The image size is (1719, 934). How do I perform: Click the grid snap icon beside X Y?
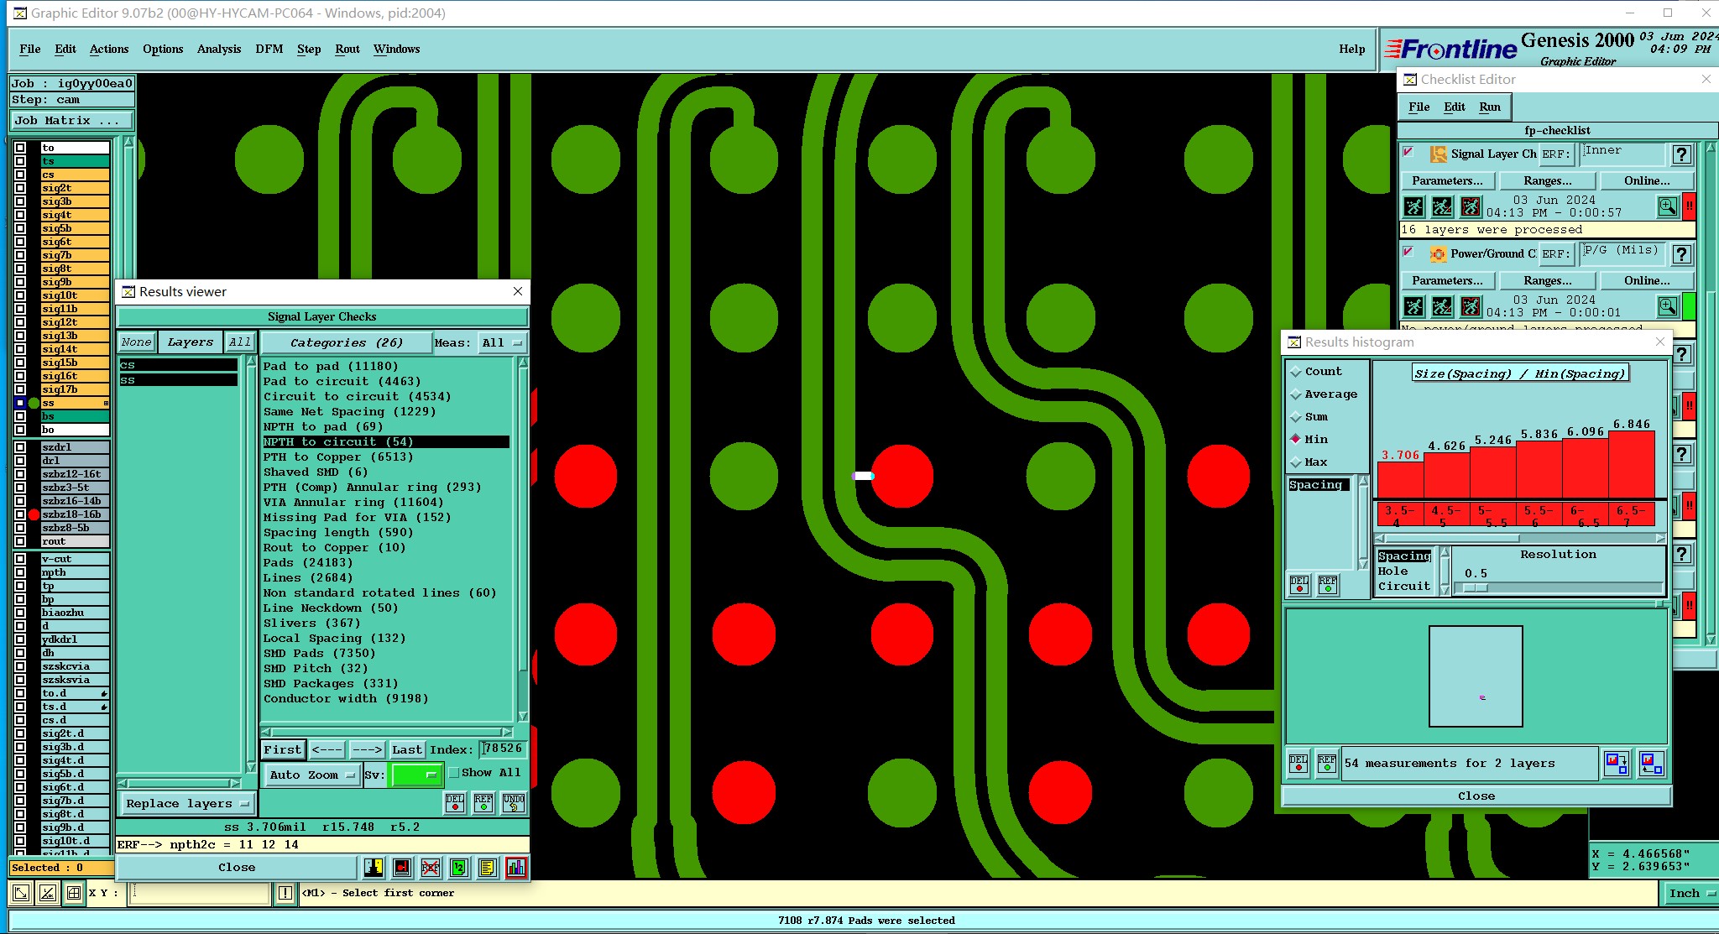point(74,893)
